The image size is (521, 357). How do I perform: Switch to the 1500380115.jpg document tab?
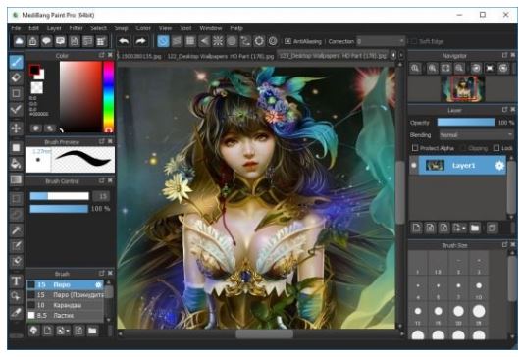pos(140,56)
